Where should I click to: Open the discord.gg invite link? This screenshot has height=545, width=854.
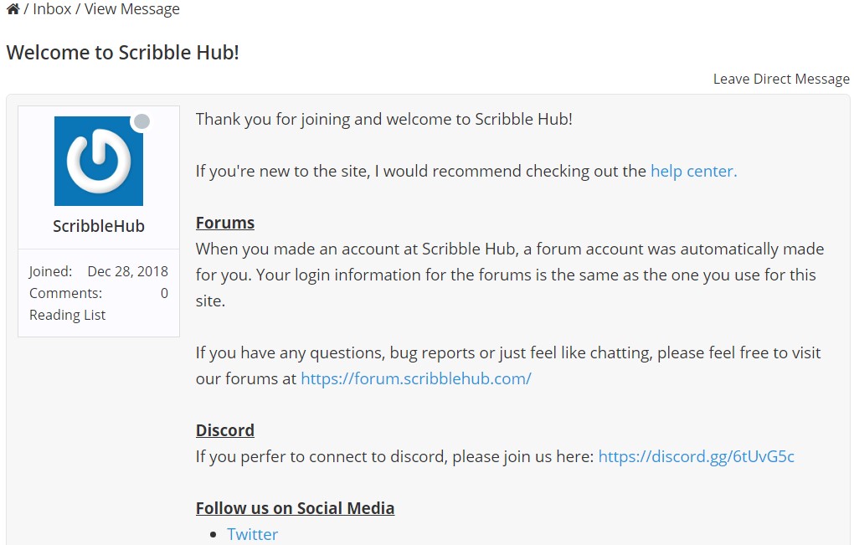coord(696,456)
